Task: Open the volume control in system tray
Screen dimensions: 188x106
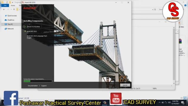Action: tap(169, 102)
